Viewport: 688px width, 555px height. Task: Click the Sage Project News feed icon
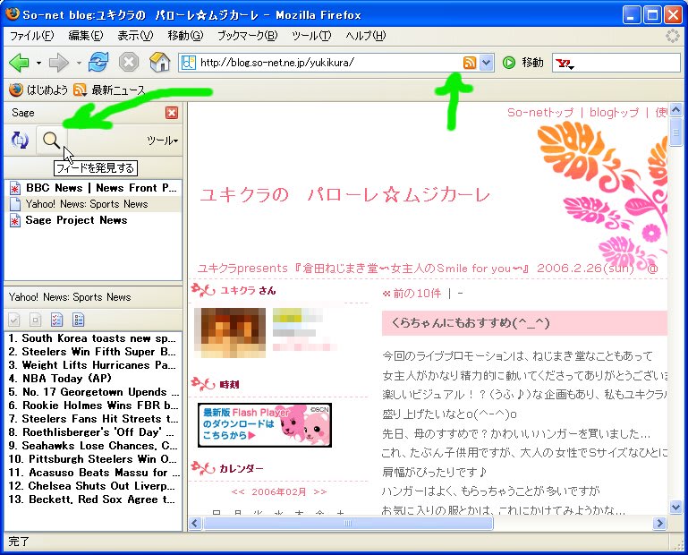(15, 221)
